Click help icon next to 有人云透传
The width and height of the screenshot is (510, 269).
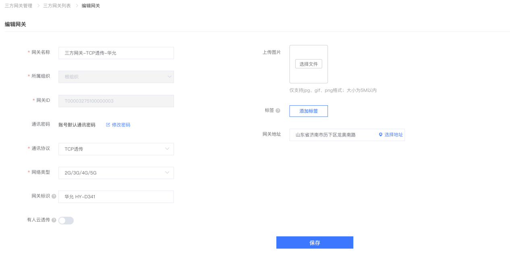pyautogui.click(x=54, y=220)
